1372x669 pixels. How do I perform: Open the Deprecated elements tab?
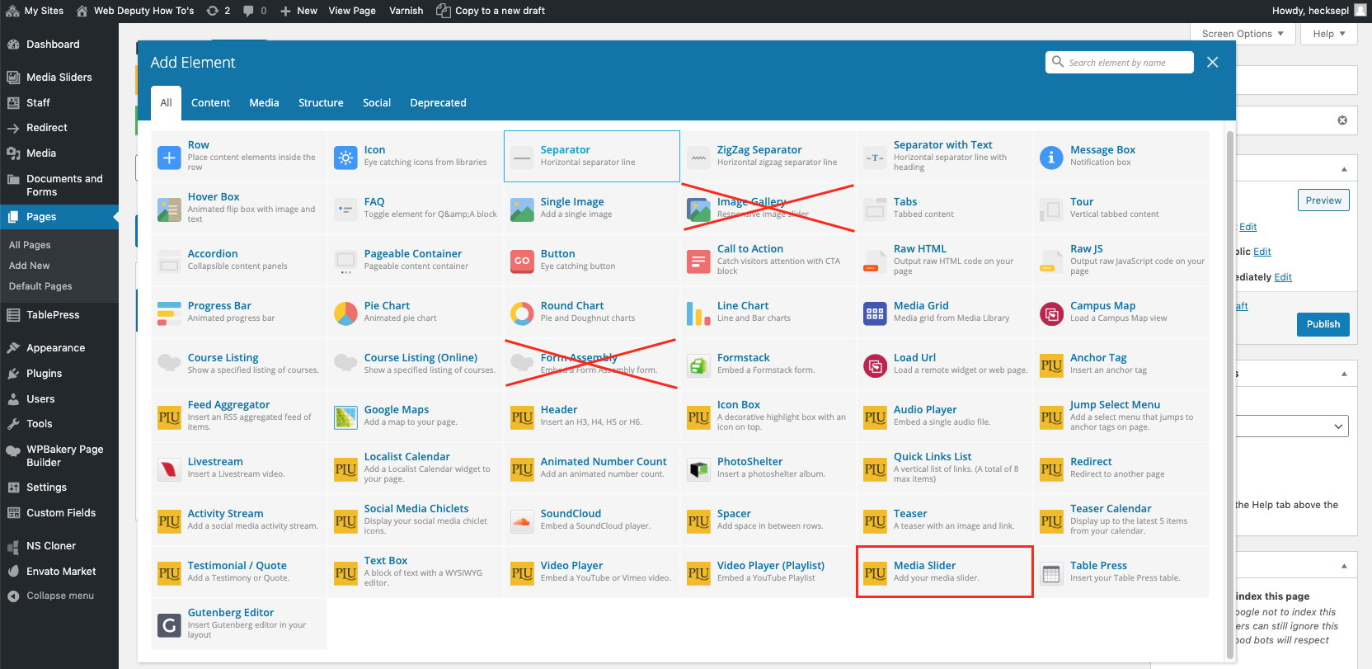pyautogui.click(x=438, y=103)
